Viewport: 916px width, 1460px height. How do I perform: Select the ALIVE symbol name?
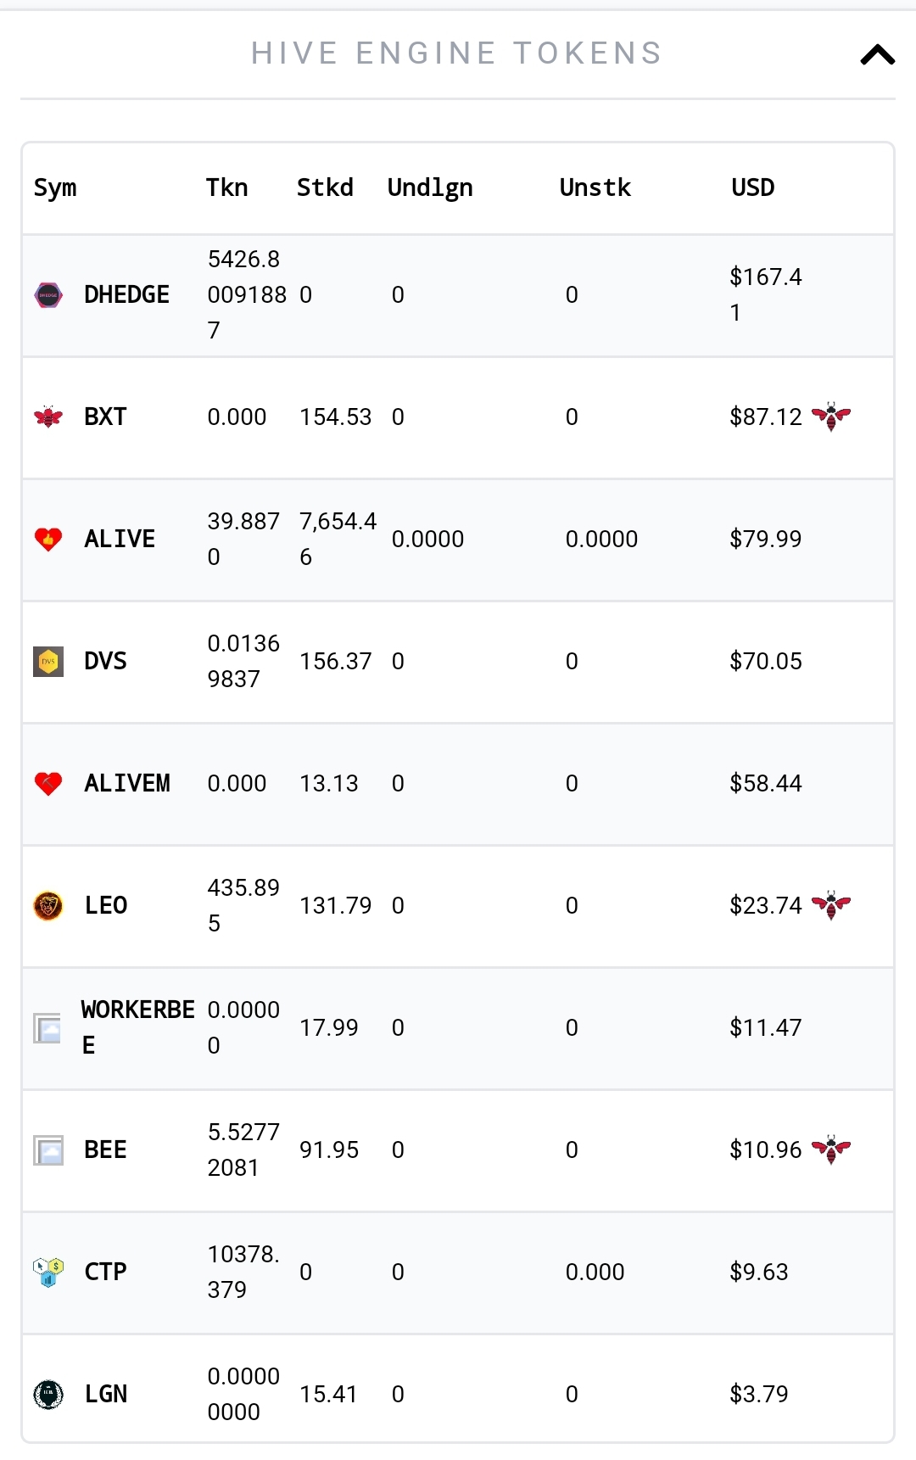pyautogui.click(x=120, y=540)
